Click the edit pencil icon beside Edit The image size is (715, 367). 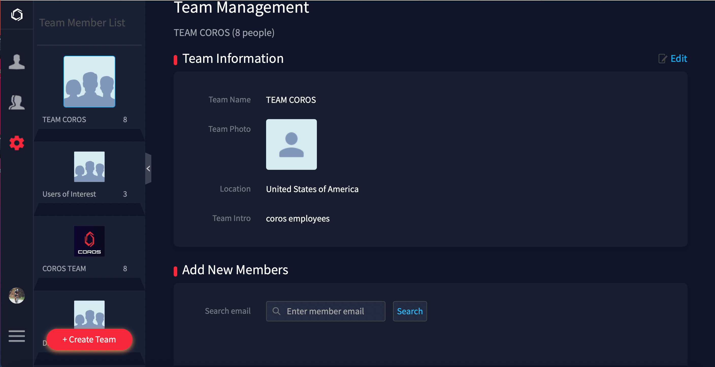tap(662, 59)
